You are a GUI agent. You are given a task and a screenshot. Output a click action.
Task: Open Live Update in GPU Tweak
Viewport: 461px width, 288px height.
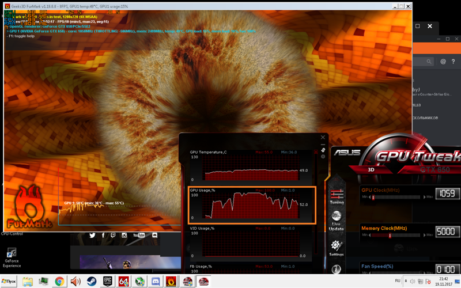(337, 221)
